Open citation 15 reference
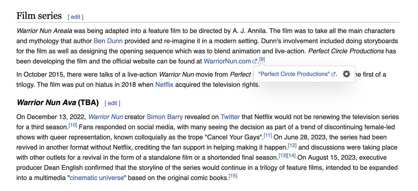418x191 pixels. tap(233, 176)
